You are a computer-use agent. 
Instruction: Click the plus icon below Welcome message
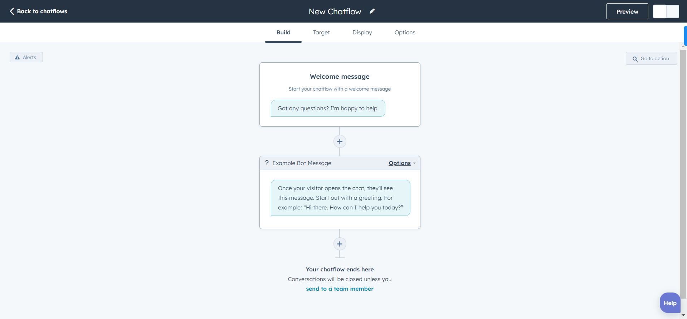[340, 141]
